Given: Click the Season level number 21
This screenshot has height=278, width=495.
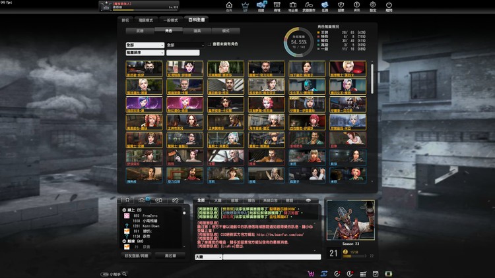Looking at the screenshot, I should pyautogui.click(x=334, y=254).
